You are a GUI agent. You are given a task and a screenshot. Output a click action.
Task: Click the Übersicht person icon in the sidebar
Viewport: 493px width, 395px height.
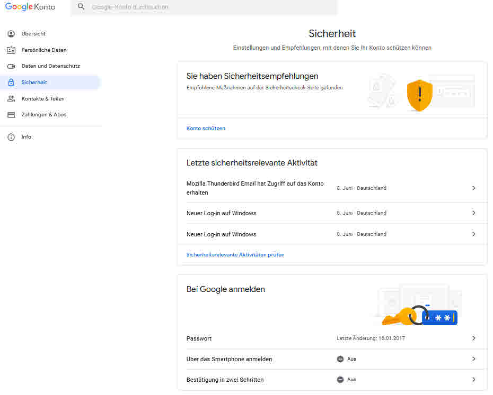click(x=11, y=33)
